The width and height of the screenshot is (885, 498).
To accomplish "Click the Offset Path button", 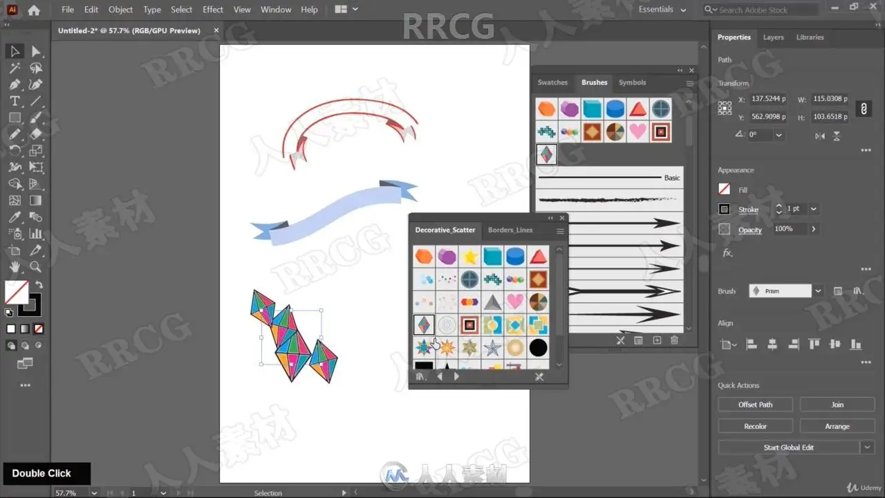I will tap(756, 405).
